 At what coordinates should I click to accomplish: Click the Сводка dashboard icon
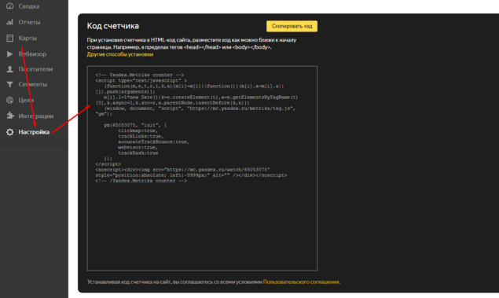point(10,6)
